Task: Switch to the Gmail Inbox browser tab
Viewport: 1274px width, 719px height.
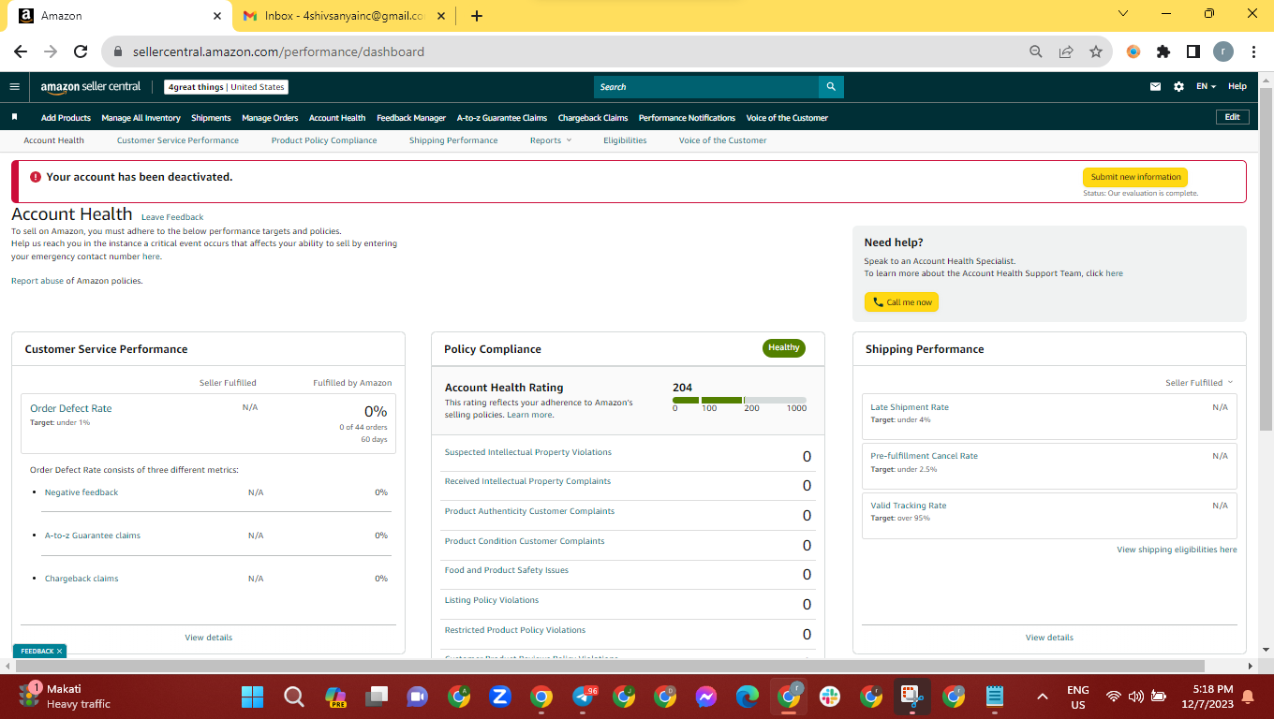Action: (345, 16)
